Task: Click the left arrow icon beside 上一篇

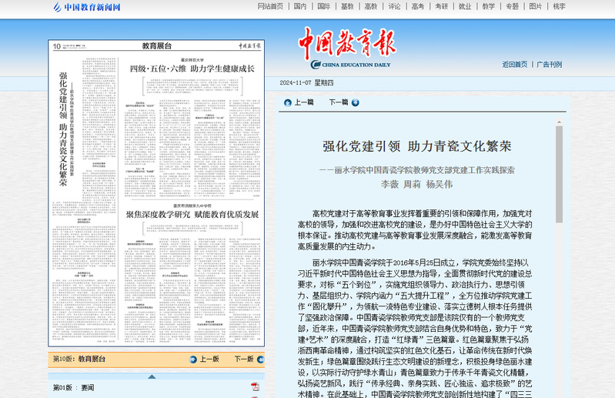Action: (288, 102)
